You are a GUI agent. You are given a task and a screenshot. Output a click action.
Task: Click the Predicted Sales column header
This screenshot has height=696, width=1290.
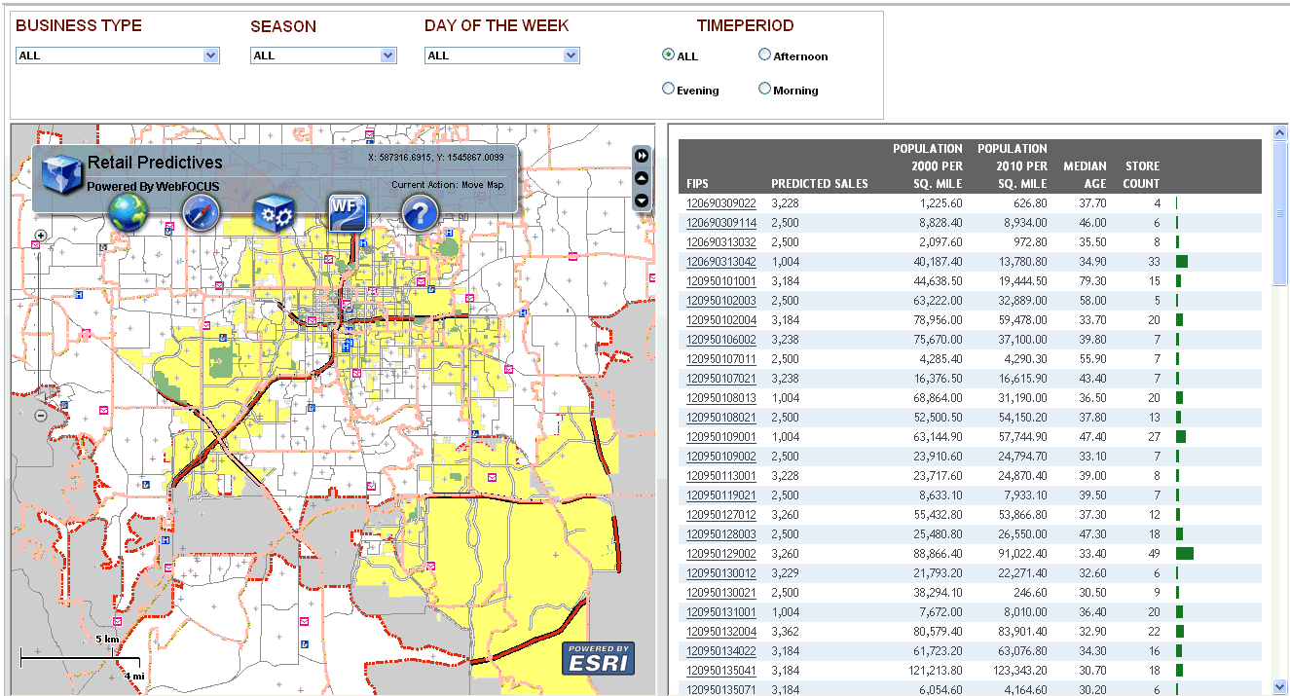(x=820, y=183)
